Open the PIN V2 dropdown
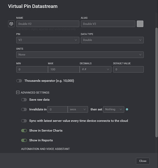Screen dimensions: 158x168 (x=48, y=40)
